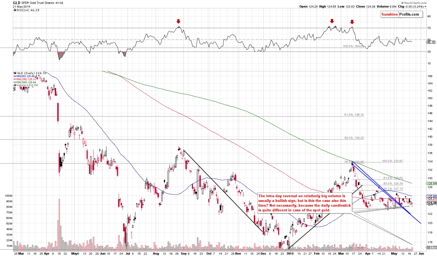Click the 'Oct' label on the date axis
Viewport: 437px width, 256px height.
click(x=209, y=253)
